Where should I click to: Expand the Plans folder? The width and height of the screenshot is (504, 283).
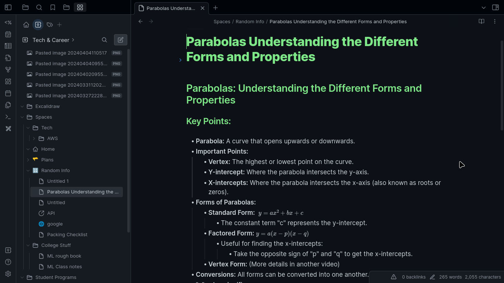coord(28,160)
